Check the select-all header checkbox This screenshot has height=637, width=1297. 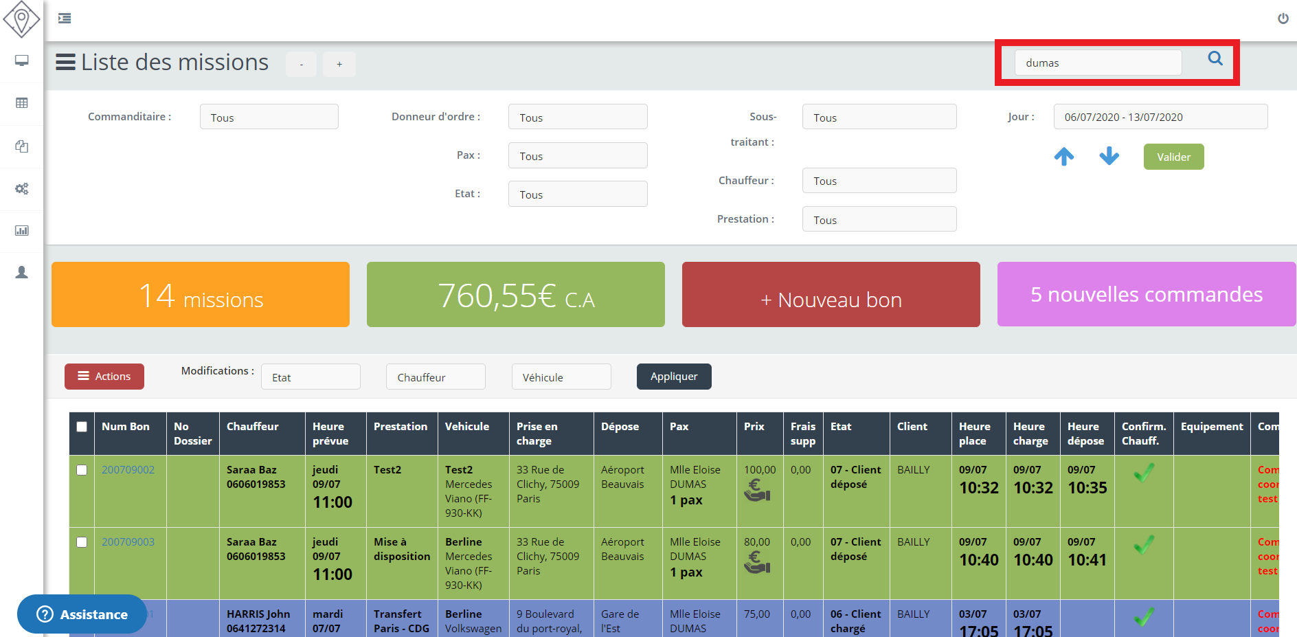pyautogui.click(x=82, y=427)
